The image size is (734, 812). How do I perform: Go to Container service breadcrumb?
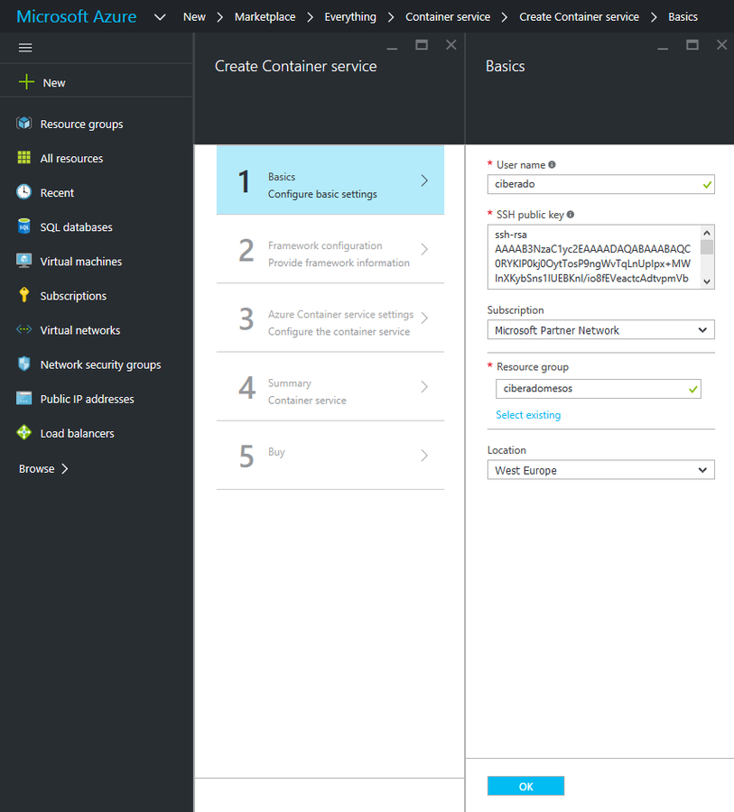tap(448, 17)
